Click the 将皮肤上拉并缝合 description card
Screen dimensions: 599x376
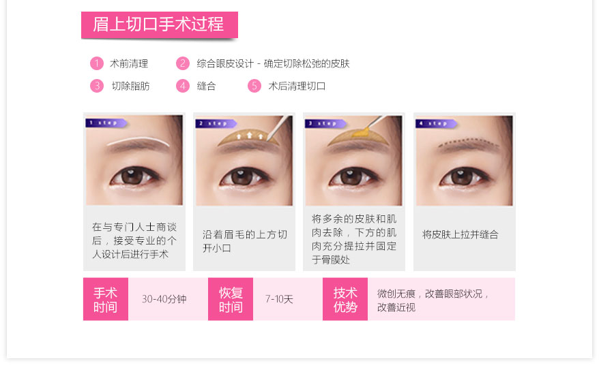pos(465,238)
